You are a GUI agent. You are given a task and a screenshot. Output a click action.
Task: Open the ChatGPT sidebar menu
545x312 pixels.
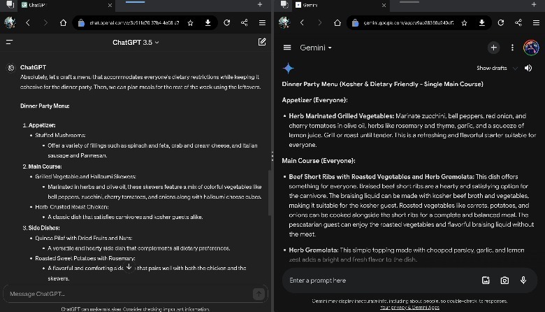click(10, 42)
